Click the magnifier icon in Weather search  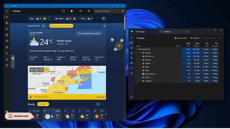click(x=122, y=11)
